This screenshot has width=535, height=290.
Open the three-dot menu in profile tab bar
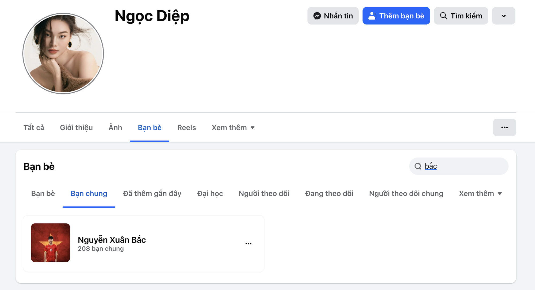pyautogui.click(x=504, y=128)
